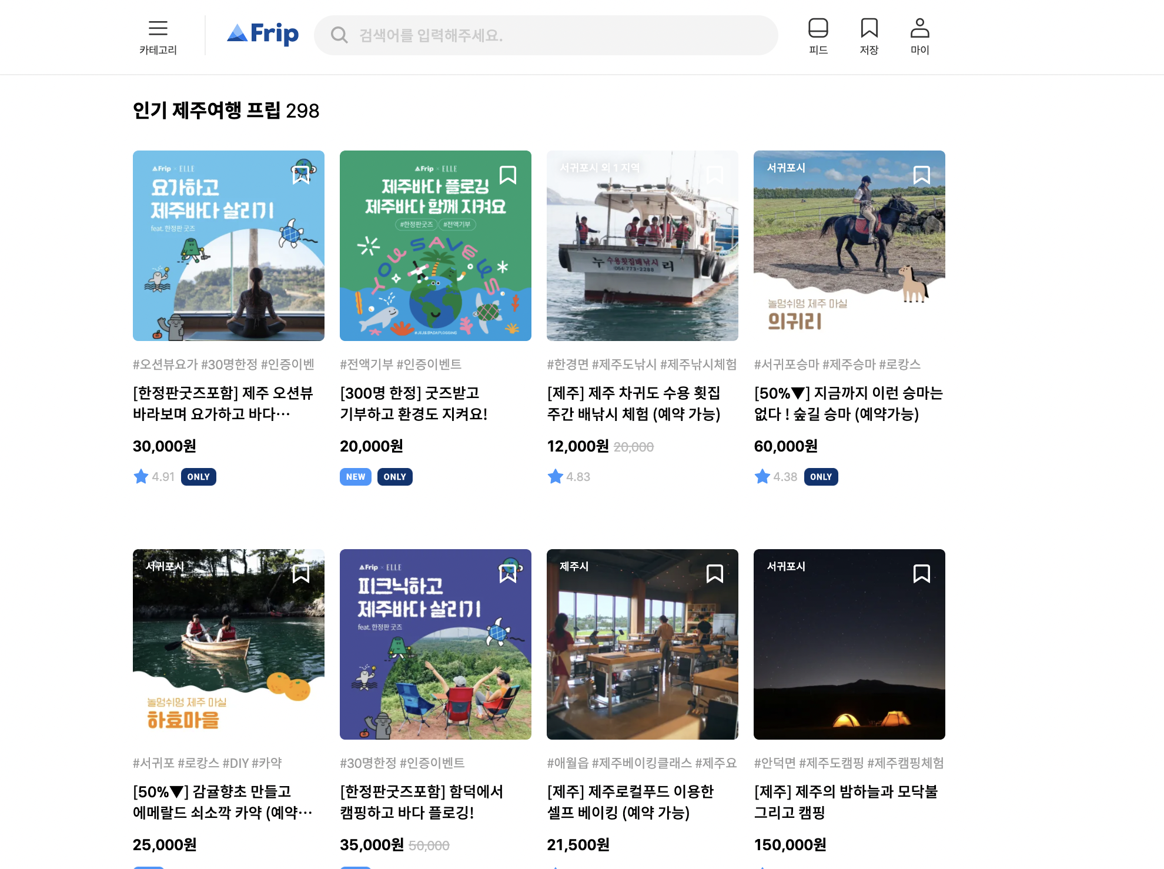Click the search magnifier icon

pyautogui.click(x=339, y=35)
